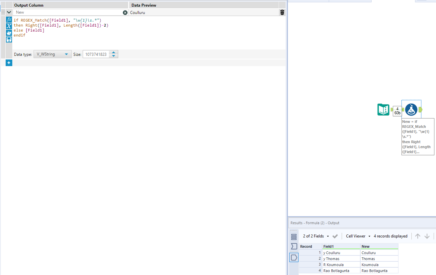Save the current expression using the disk icon
The width and height of the screenshot is (436, 275).
click(9, 39)
